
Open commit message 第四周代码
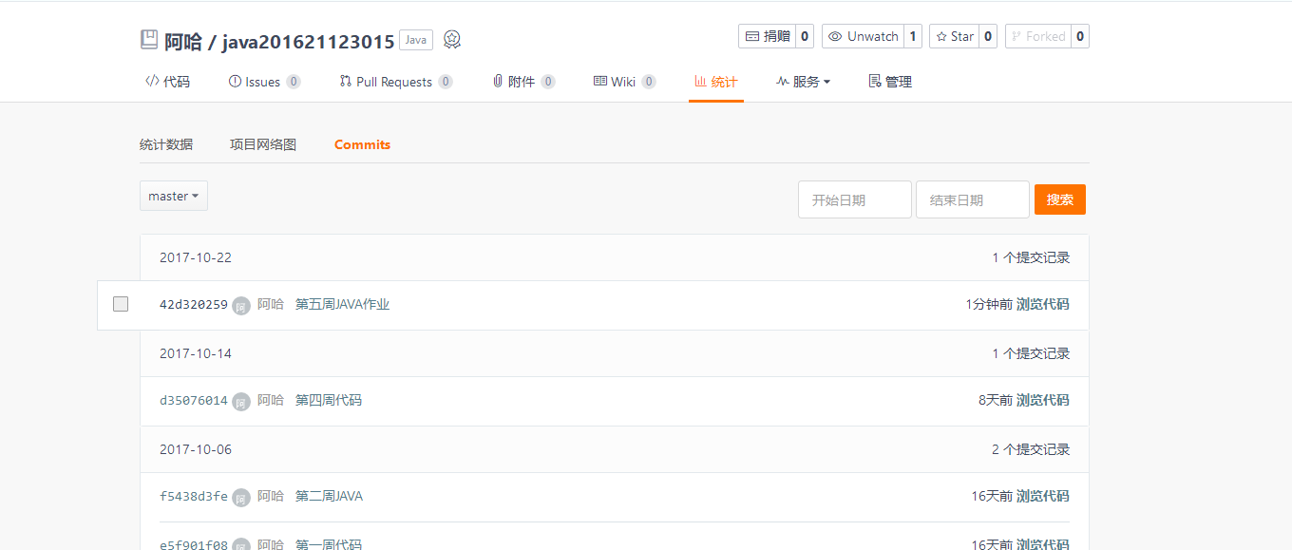click(329, 401)
